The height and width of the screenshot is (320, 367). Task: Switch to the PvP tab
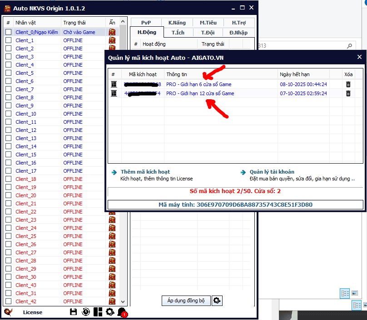146,23
